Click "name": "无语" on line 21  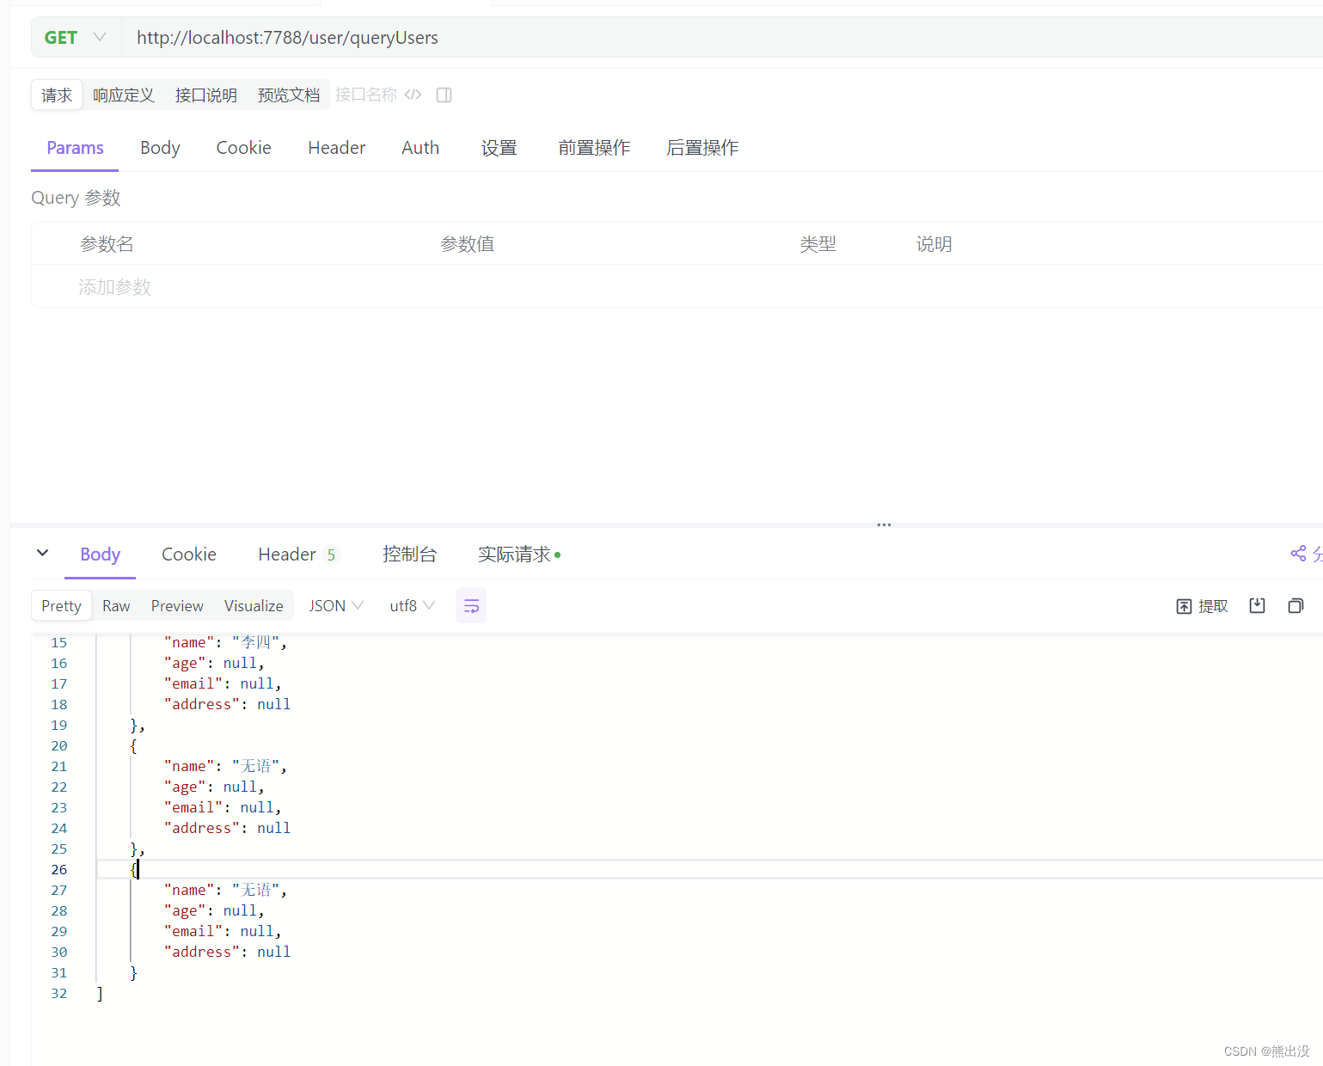click(x=225, y=766)
